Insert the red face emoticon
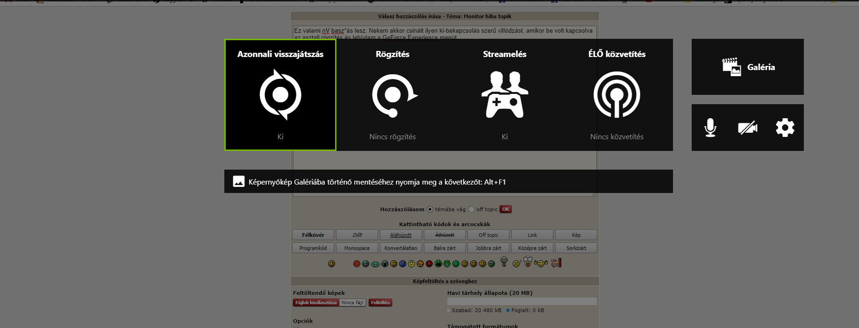859x328 pixels. tap(357, 264)
